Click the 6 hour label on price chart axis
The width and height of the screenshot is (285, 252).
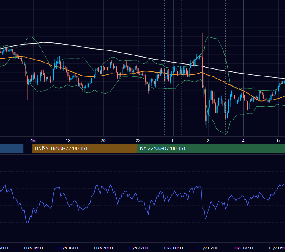tap(278, 141)
